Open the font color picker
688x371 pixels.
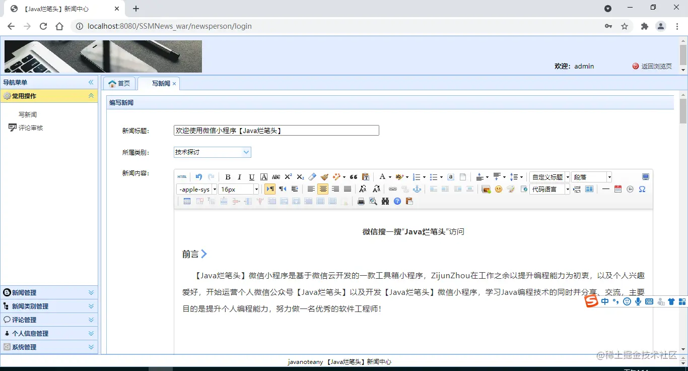[383, 176]
